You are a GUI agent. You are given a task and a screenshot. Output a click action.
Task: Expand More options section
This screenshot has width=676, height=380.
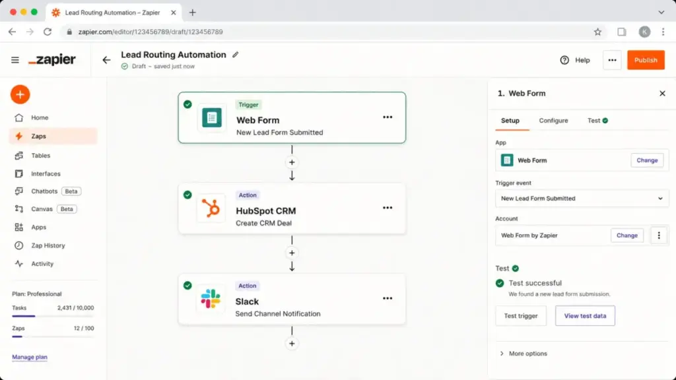(x=524, y=354)
